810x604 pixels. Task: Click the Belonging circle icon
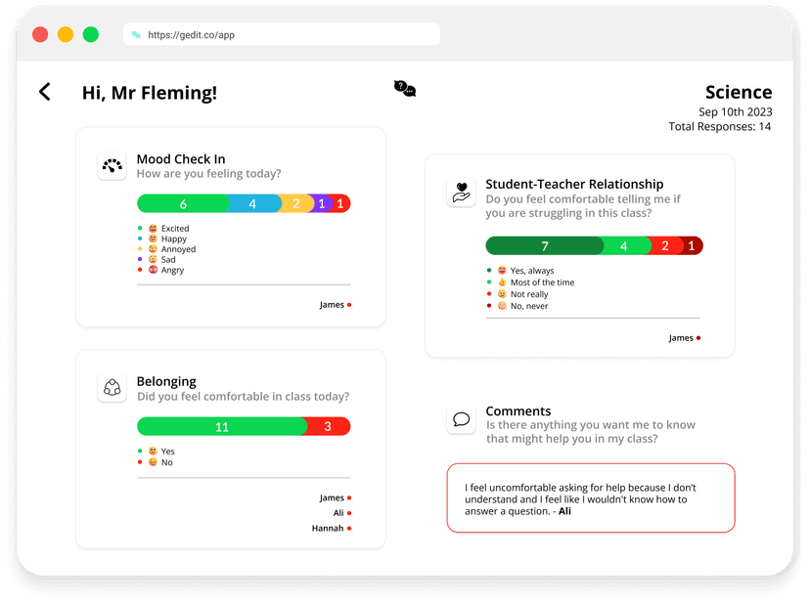(x=112, y=388)
